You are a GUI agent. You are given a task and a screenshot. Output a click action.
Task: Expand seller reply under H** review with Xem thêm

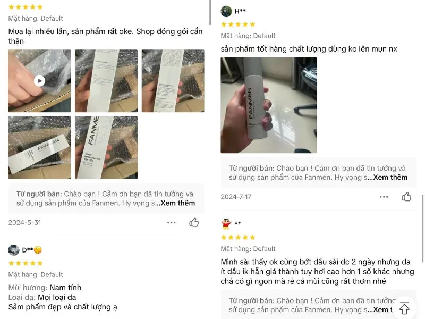pos(390,178)
